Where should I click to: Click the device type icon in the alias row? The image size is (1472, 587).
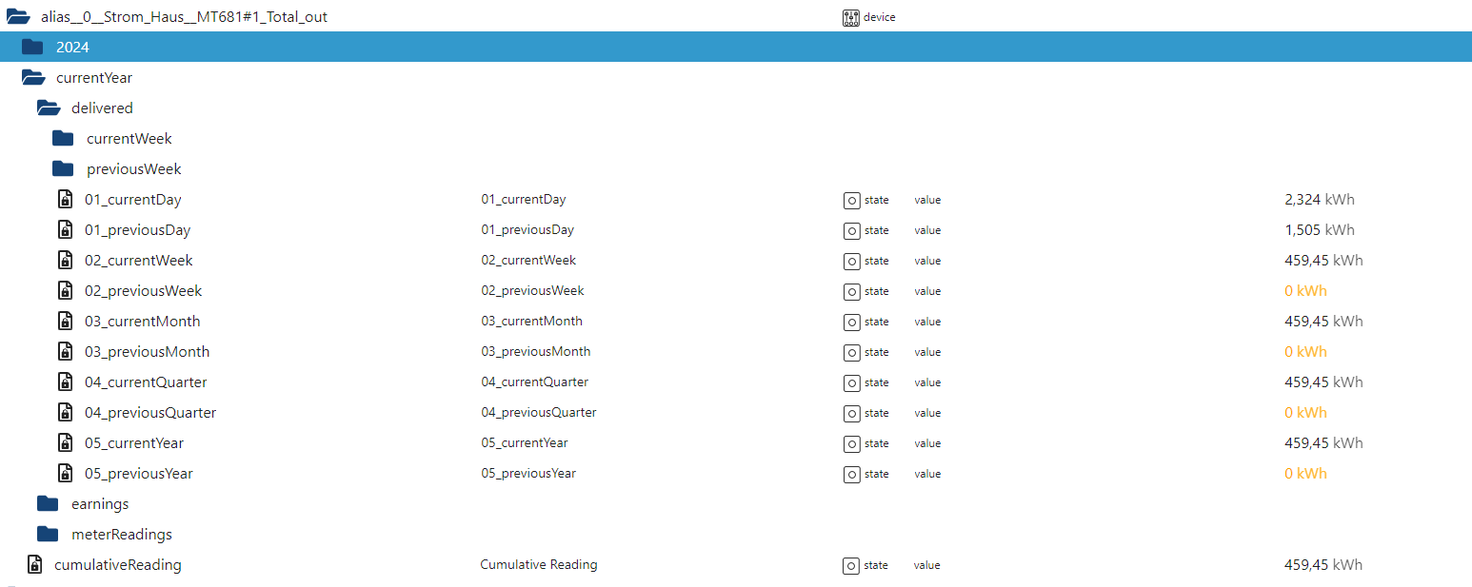coord(851,17)
